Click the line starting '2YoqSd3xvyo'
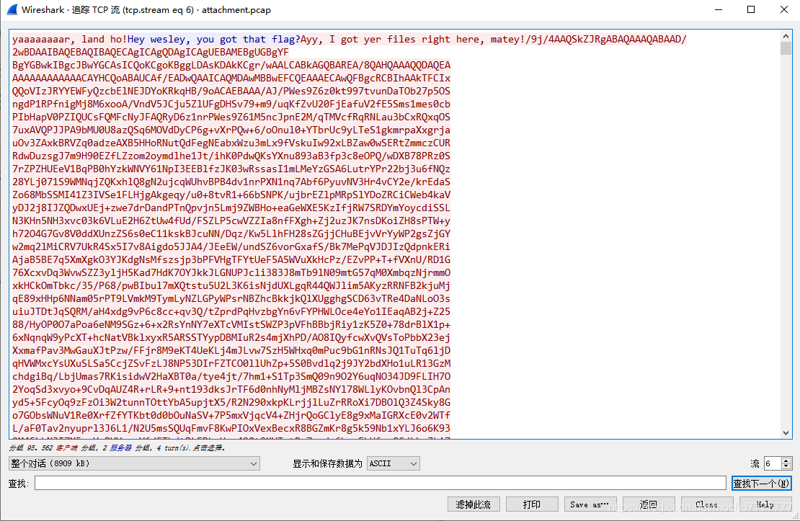 [231, 389]
